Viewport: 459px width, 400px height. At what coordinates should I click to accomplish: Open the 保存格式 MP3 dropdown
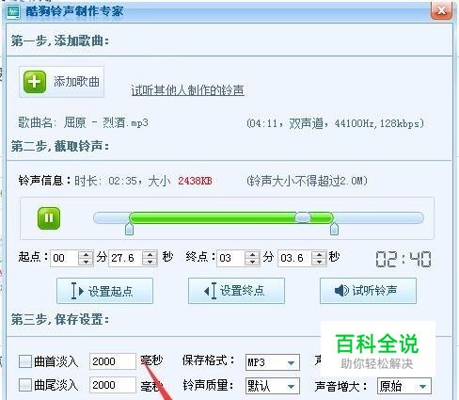273,362
